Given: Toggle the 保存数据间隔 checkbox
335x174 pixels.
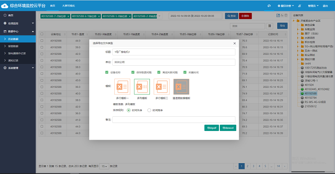Looking at the screenshot, I should coord(133,72).
